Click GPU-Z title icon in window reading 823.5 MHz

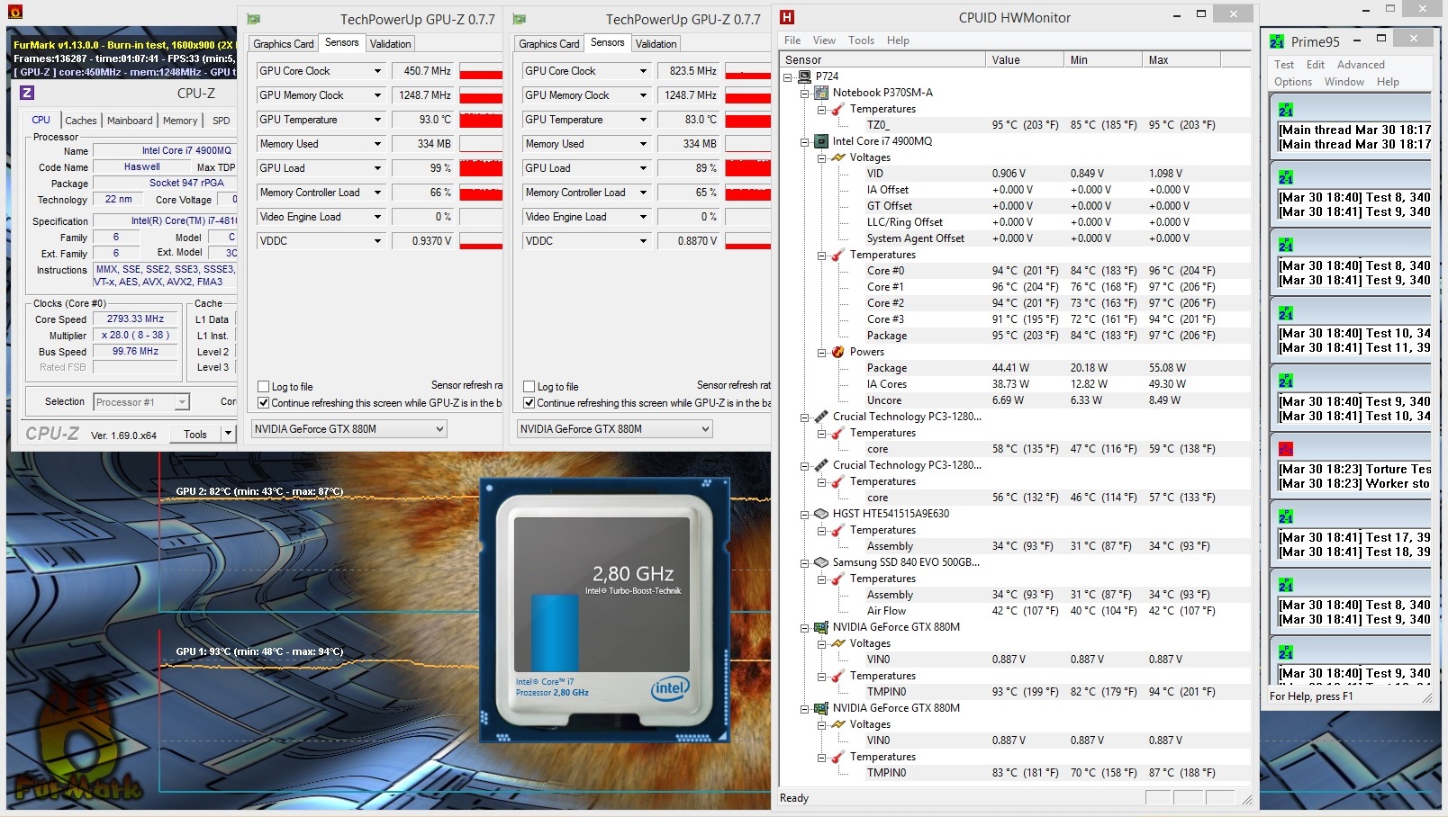[520, 19]
